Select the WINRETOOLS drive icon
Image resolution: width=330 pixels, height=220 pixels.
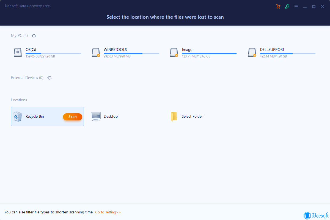[96, 52]
